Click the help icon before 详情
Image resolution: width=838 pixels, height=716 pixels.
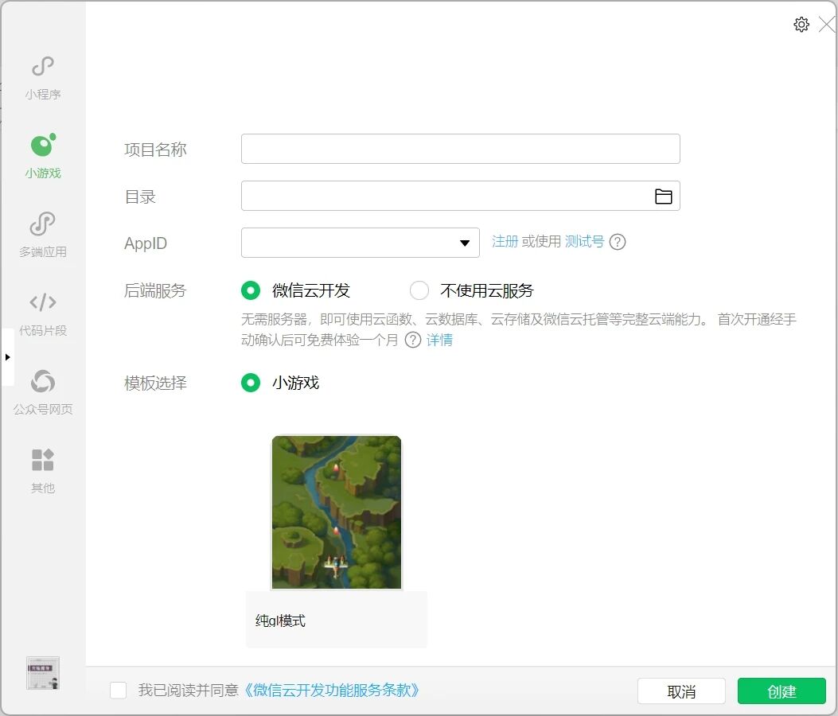[412, 340]
